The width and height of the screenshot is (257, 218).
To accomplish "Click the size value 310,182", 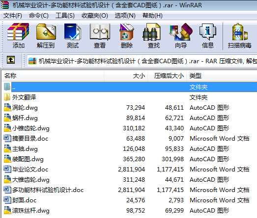I will tap(134, 128).
